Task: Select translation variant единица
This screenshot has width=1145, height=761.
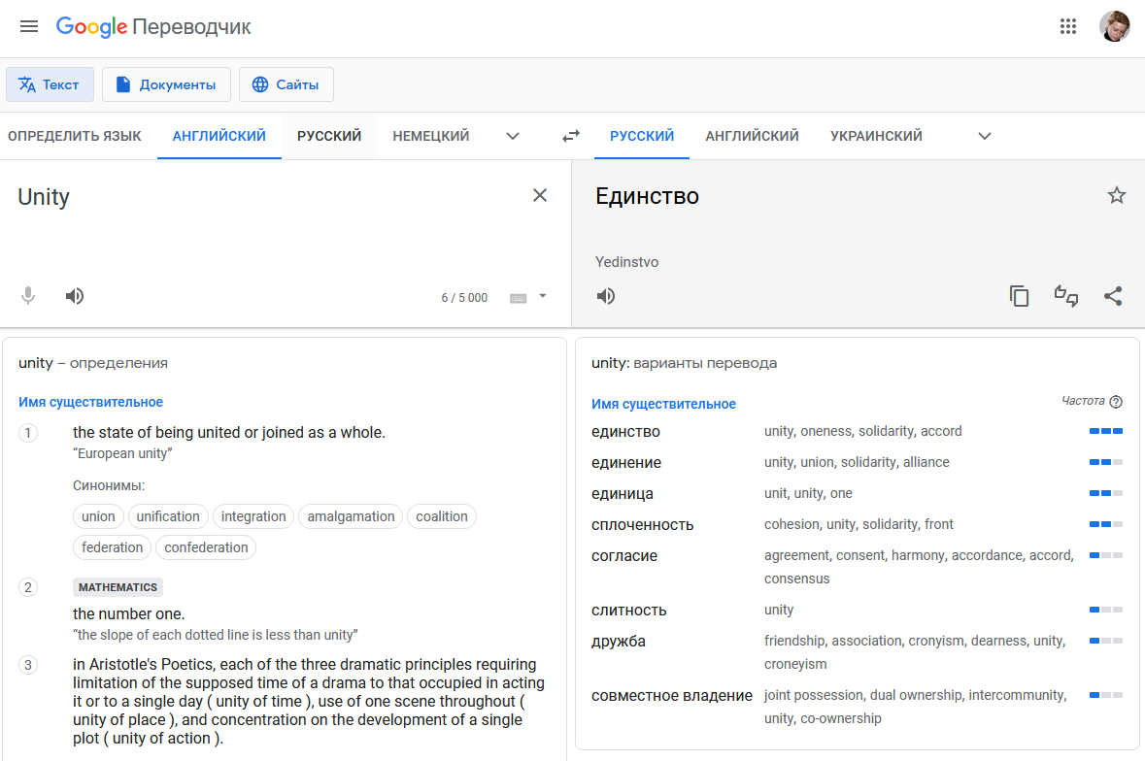Action: [x=623, y=494]
